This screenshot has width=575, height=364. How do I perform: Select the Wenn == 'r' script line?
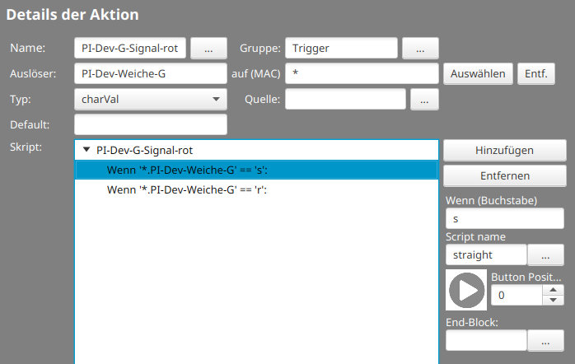(186, 189)
